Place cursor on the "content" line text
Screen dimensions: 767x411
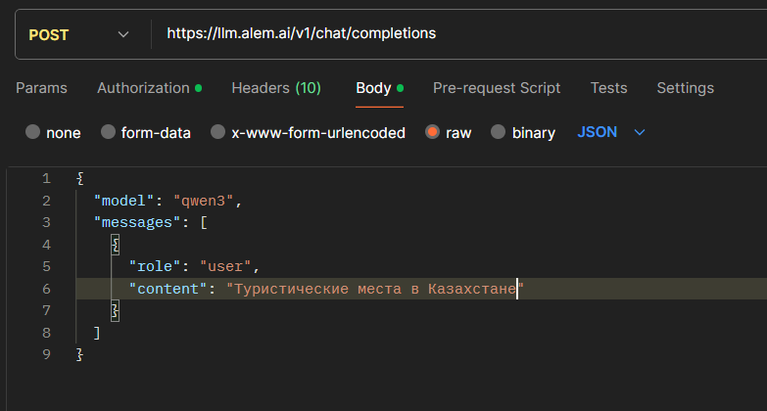[372, 289]
